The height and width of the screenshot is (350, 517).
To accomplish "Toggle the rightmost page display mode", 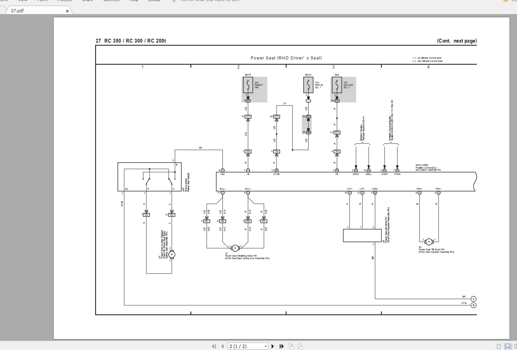I will pos(515,346).
